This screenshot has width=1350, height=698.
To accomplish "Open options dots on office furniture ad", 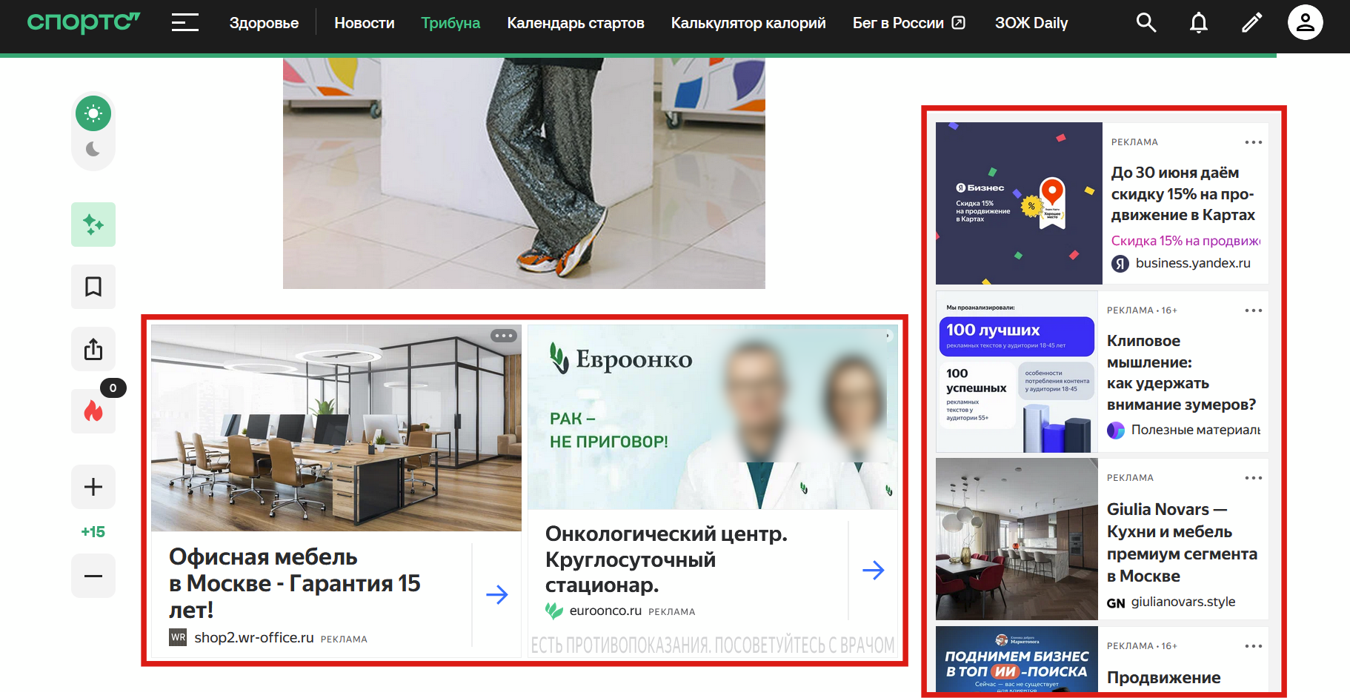I will click(x=504, y=336).
